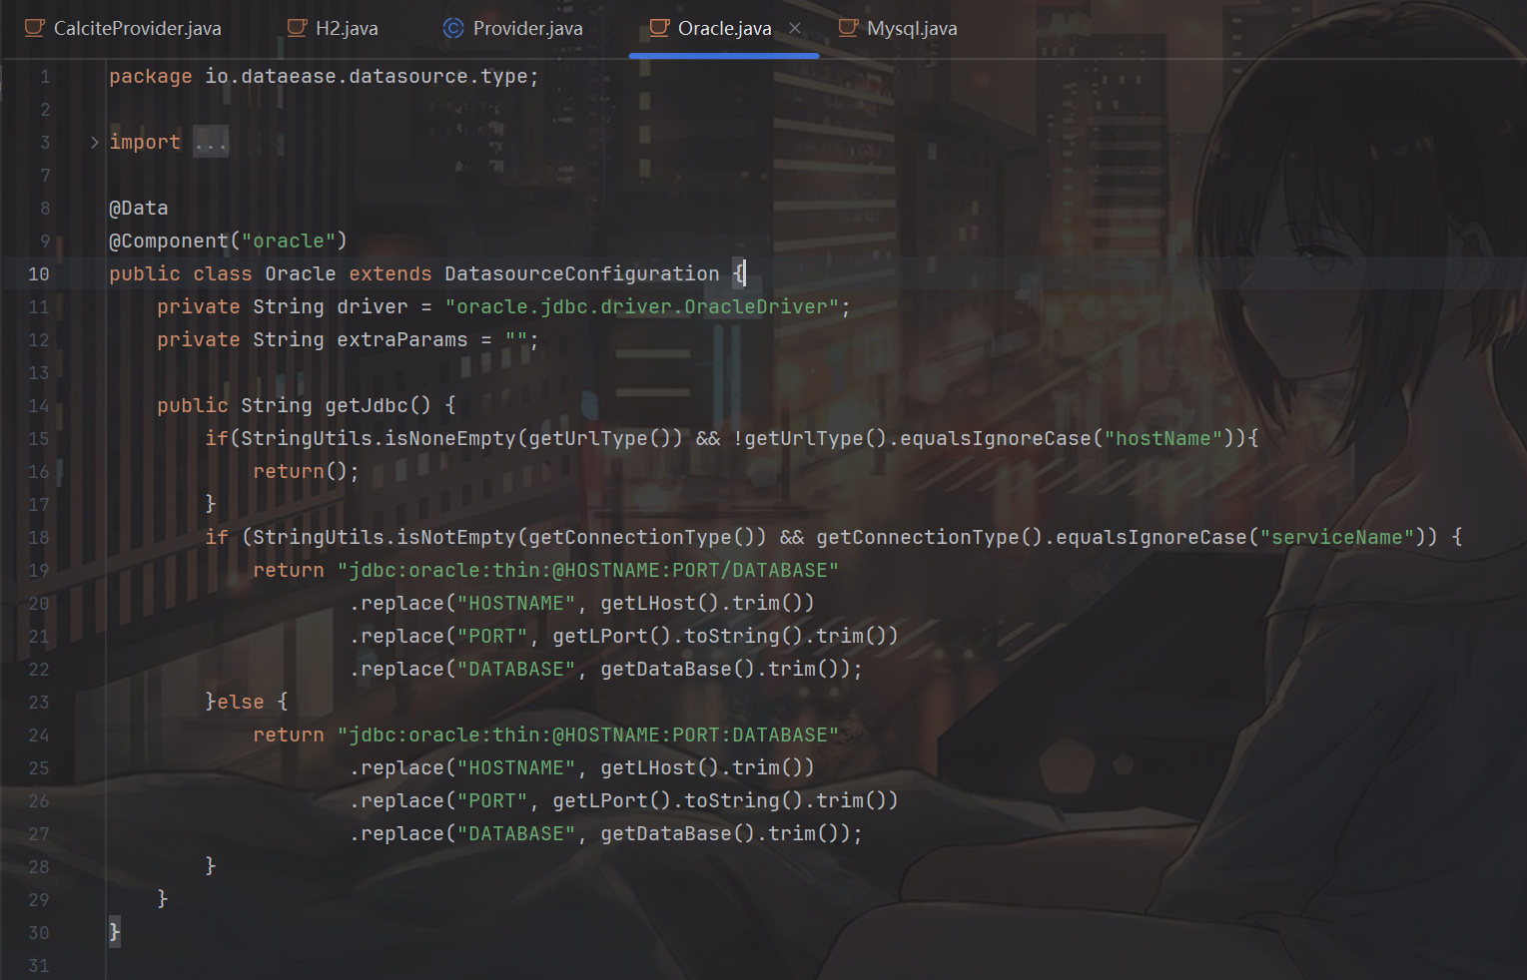Click the "hostName" string on line 15
The width and height of the screenshot is (1527, 980).
[1162, 439]
